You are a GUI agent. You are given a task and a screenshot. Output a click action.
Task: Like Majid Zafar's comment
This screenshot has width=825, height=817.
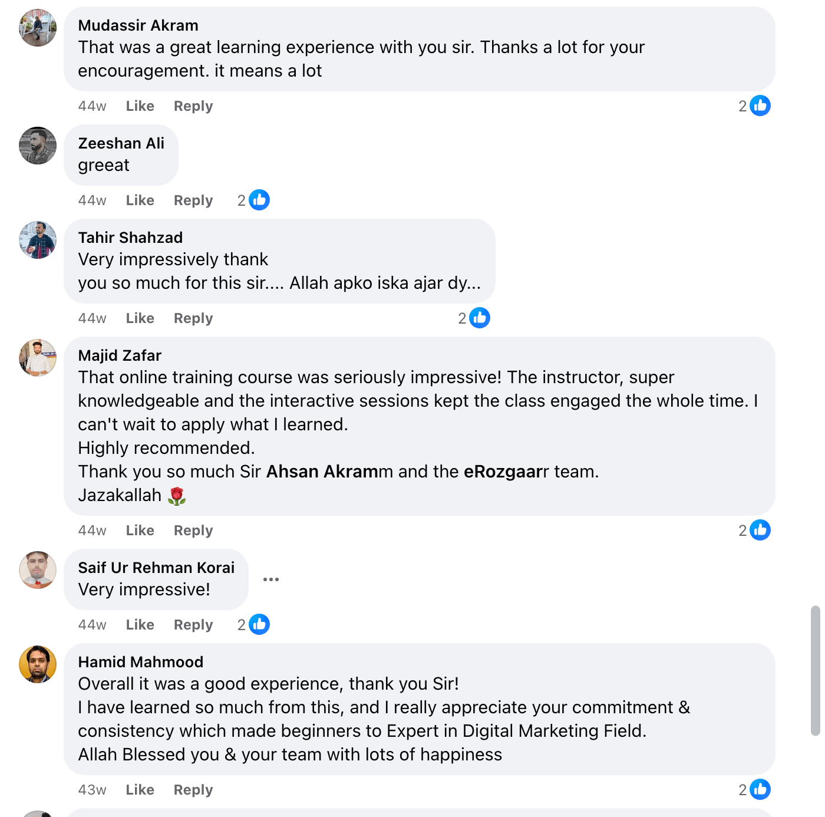(x=140, y=531)
